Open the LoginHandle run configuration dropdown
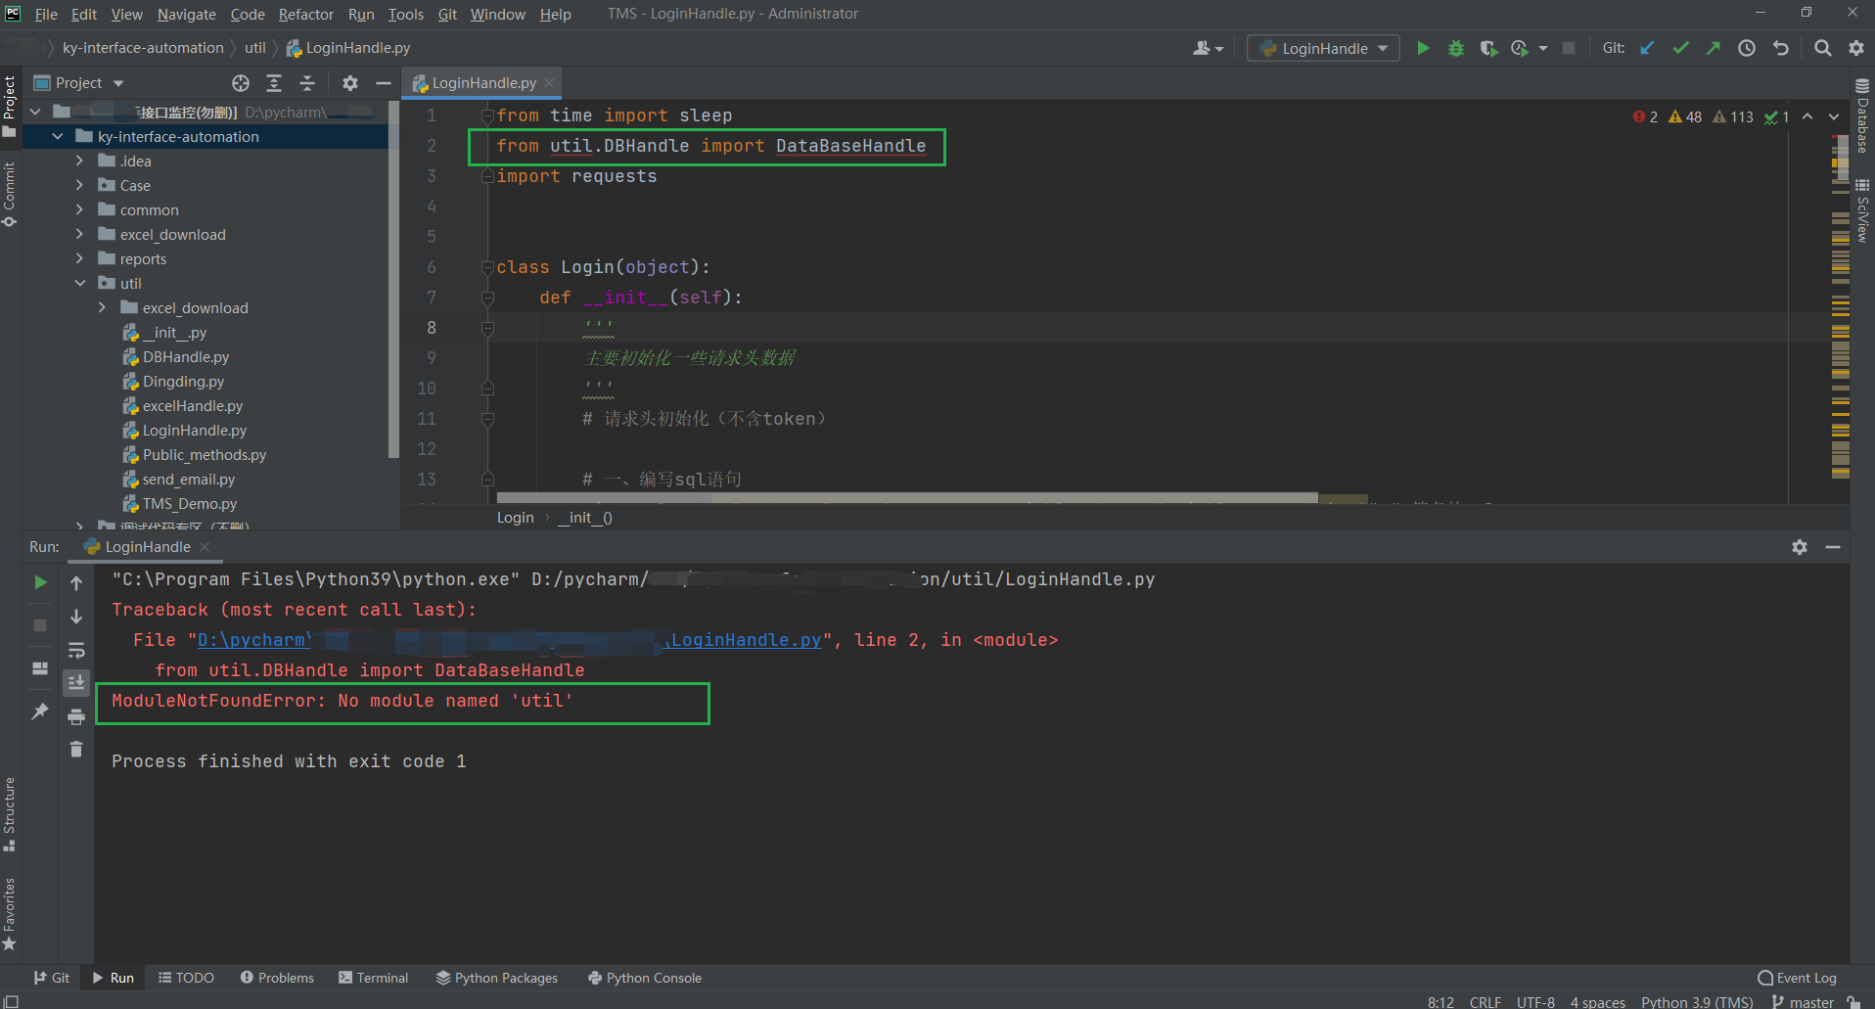 (1382, 47)
